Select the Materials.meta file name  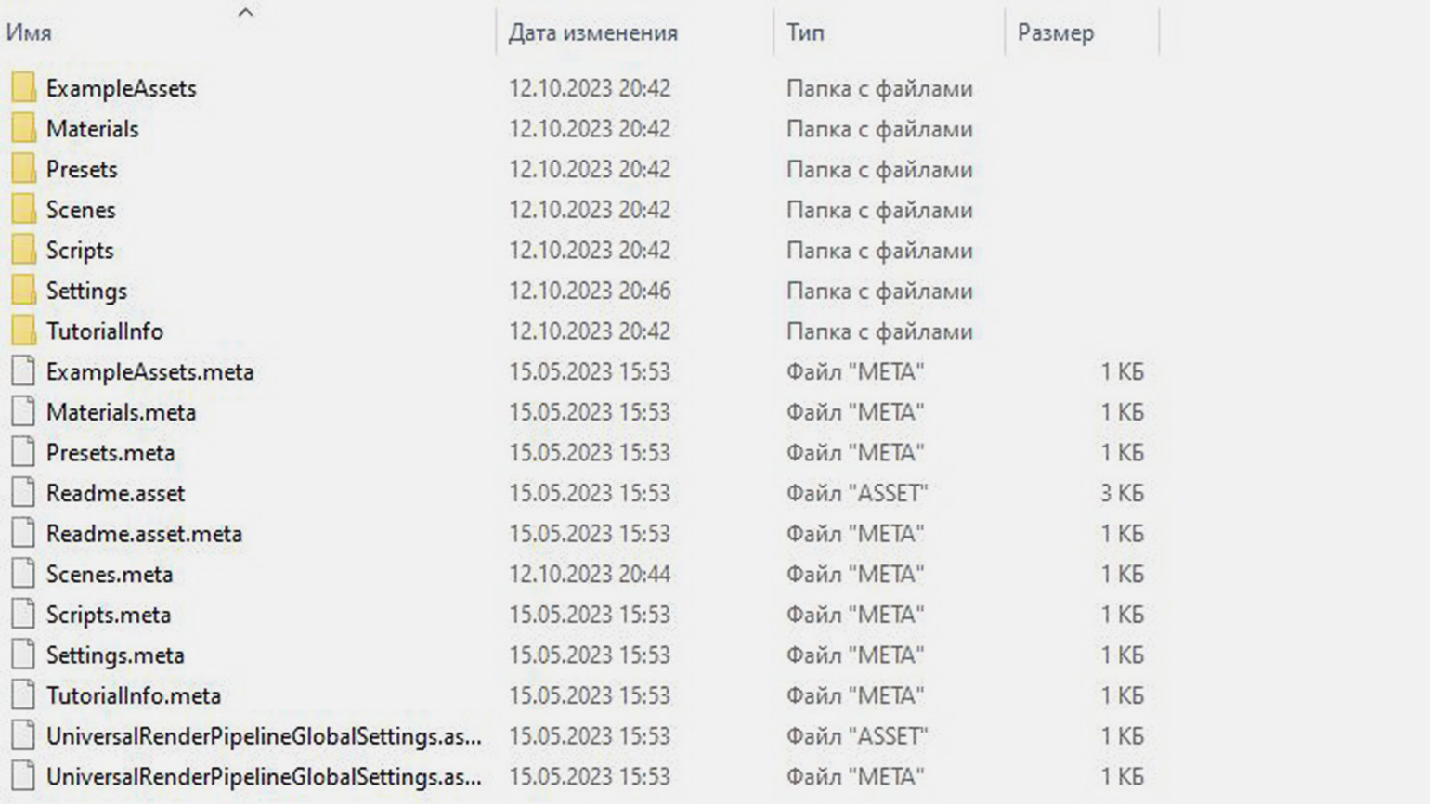click(121, 412)
